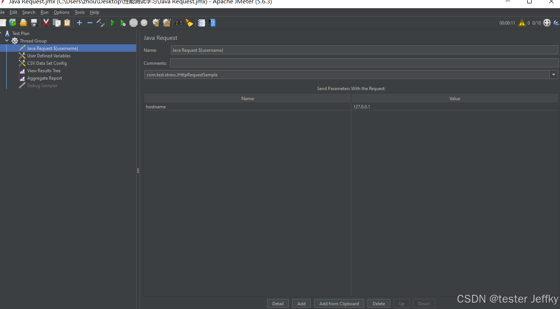
Task: Select Java Request ${username} tree node
Action: click(x=53, y=48)
